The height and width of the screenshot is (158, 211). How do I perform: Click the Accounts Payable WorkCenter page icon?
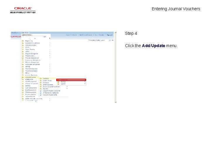[x=41, y=91]
